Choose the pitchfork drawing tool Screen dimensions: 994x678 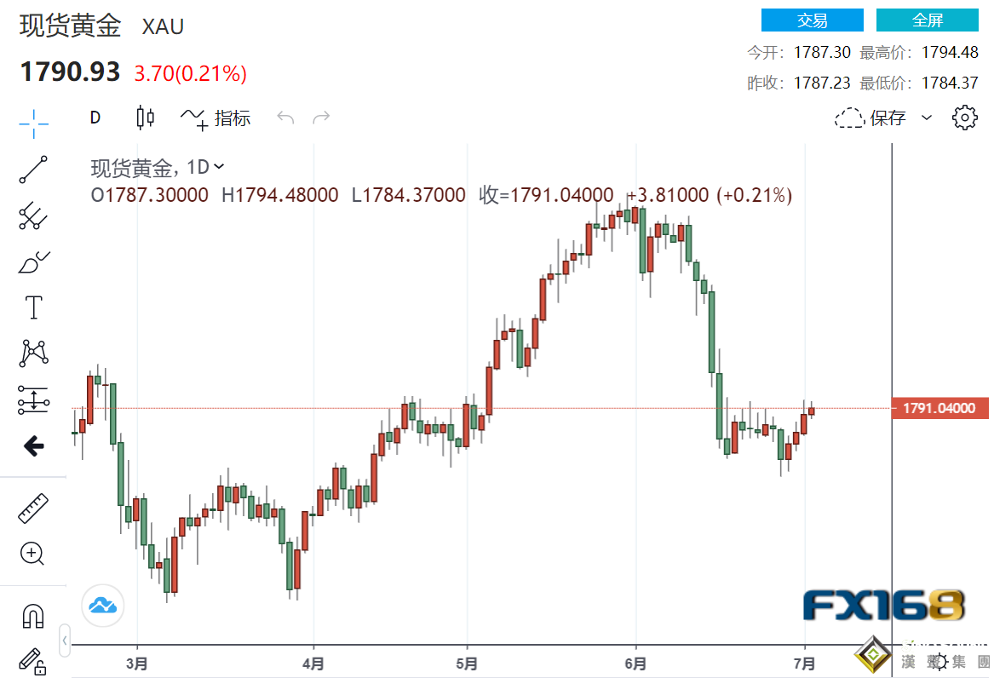[33, 216]
